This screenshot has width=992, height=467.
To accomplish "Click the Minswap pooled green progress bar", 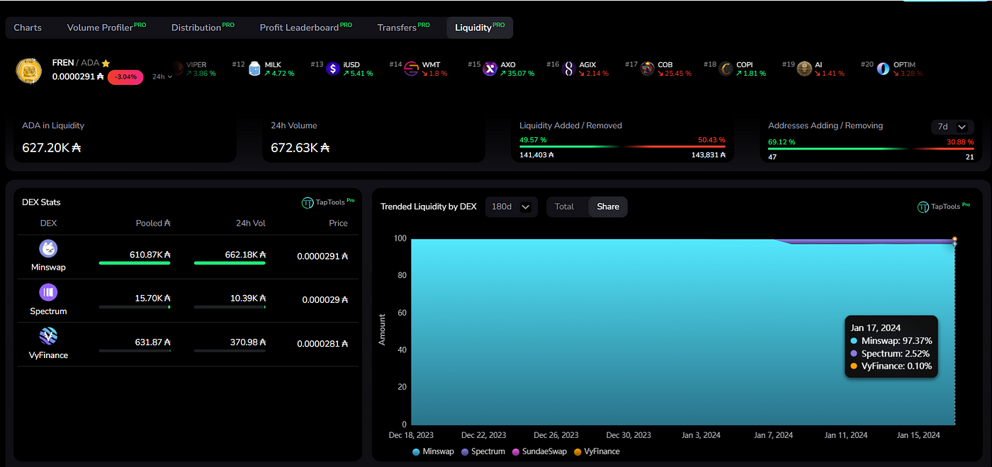I will (135, 263).
